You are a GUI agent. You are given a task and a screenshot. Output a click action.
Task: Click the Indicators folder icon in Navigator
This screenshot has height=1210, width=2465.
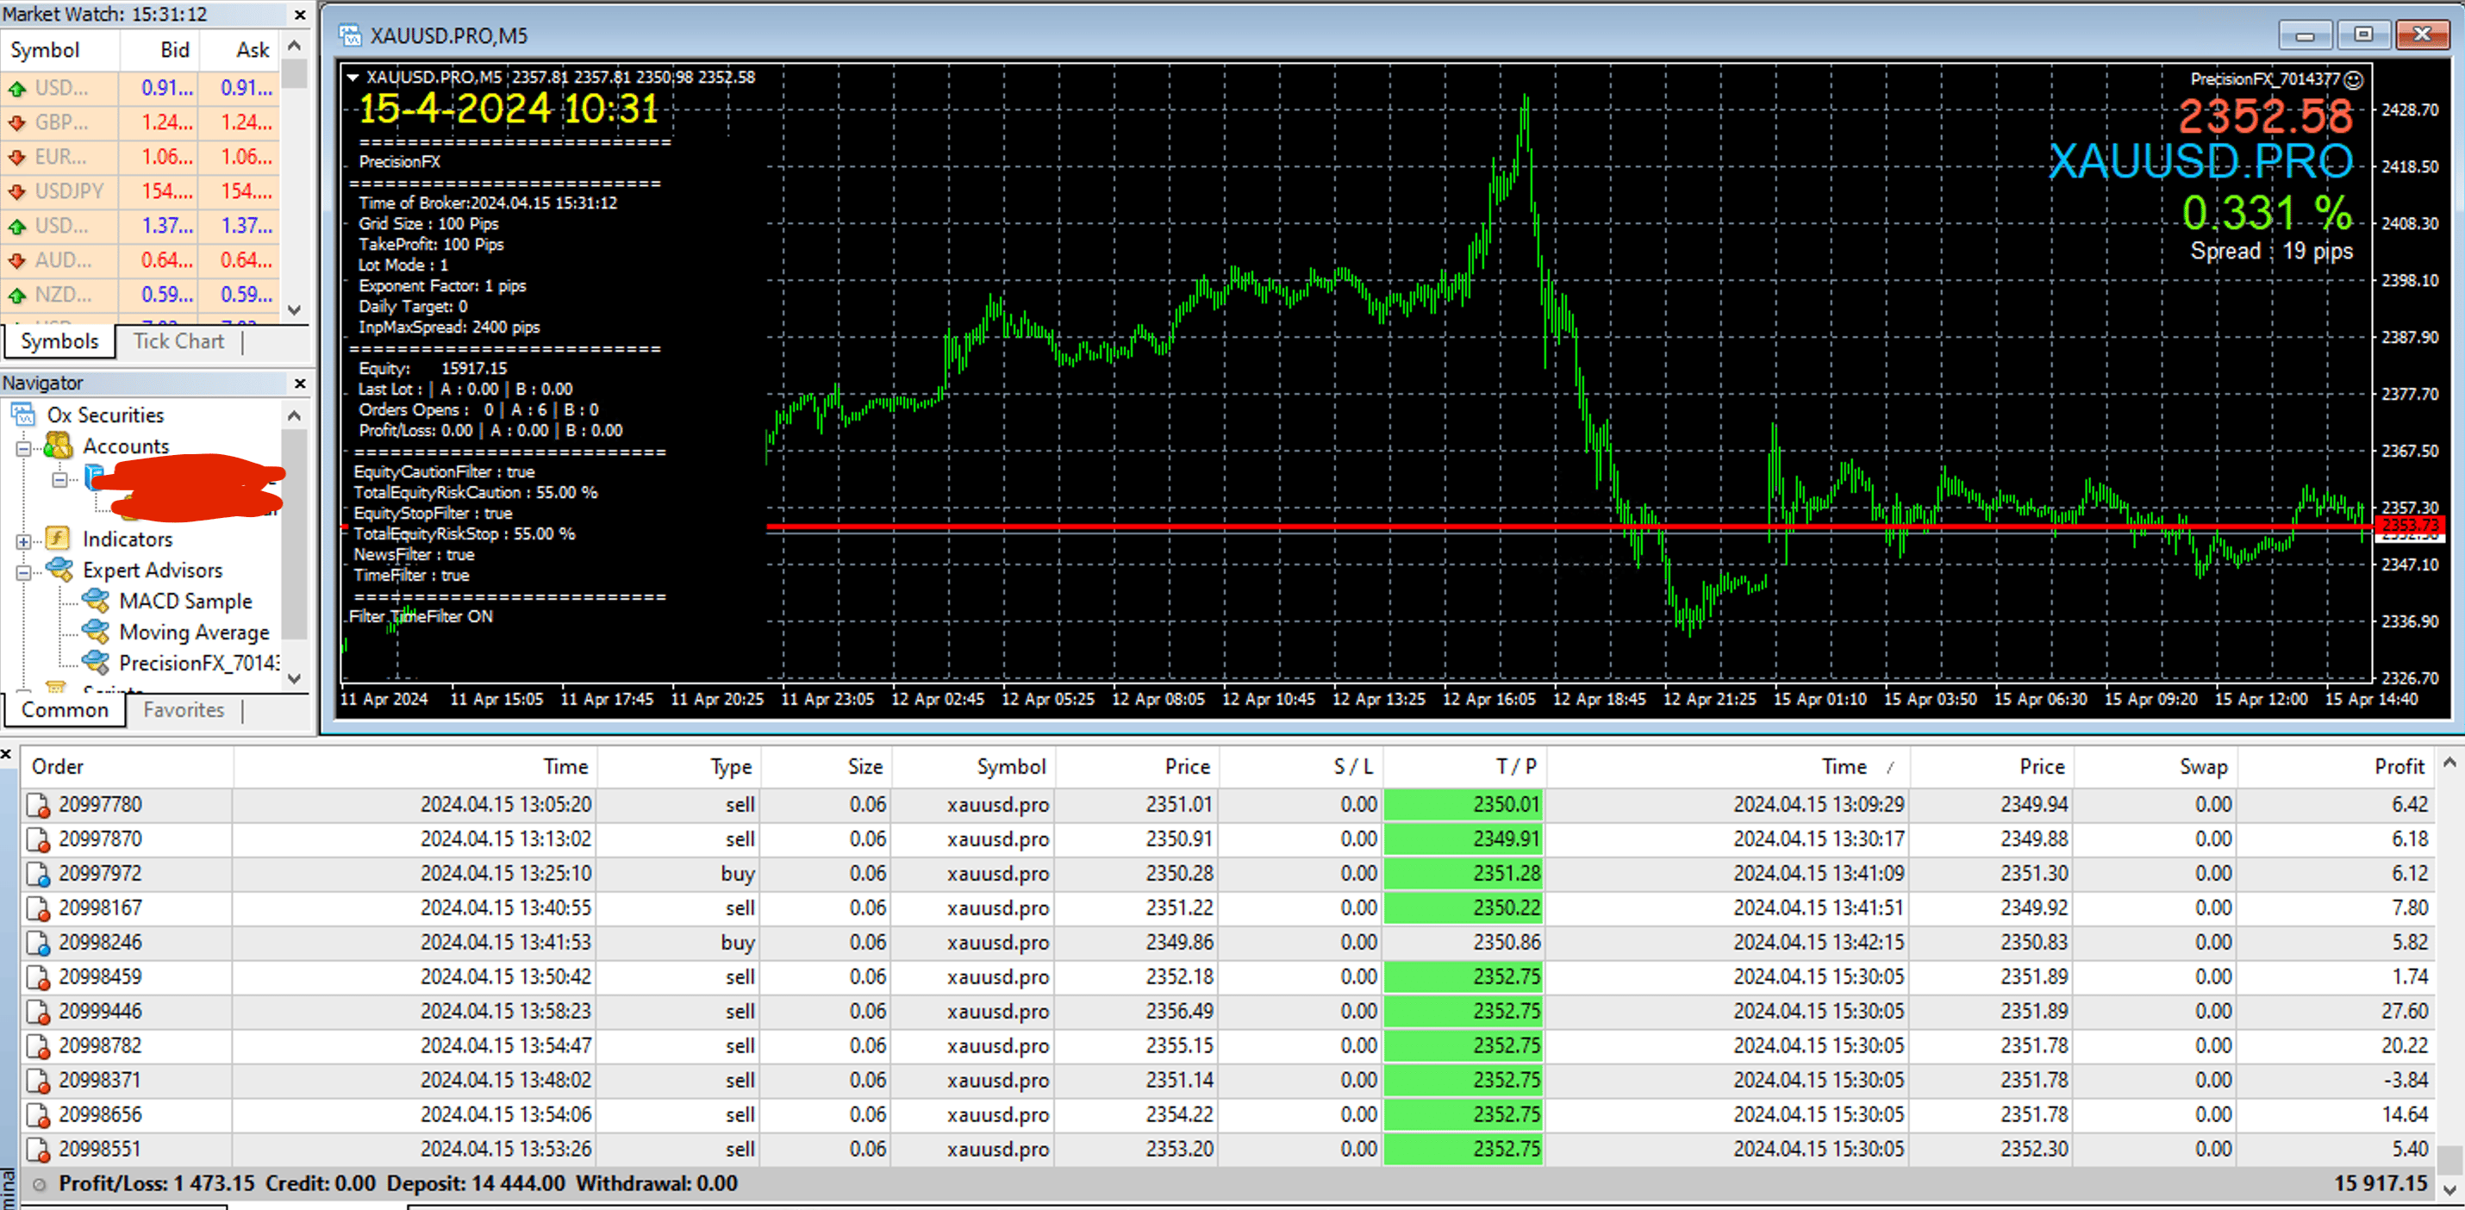coord(59,539)
